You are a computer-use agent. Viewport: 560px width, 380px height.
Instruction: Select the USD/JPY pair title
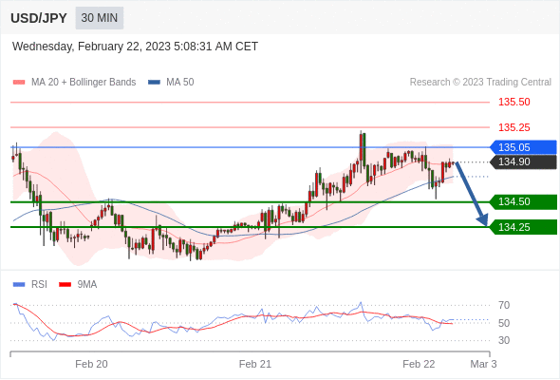(39, 18)
